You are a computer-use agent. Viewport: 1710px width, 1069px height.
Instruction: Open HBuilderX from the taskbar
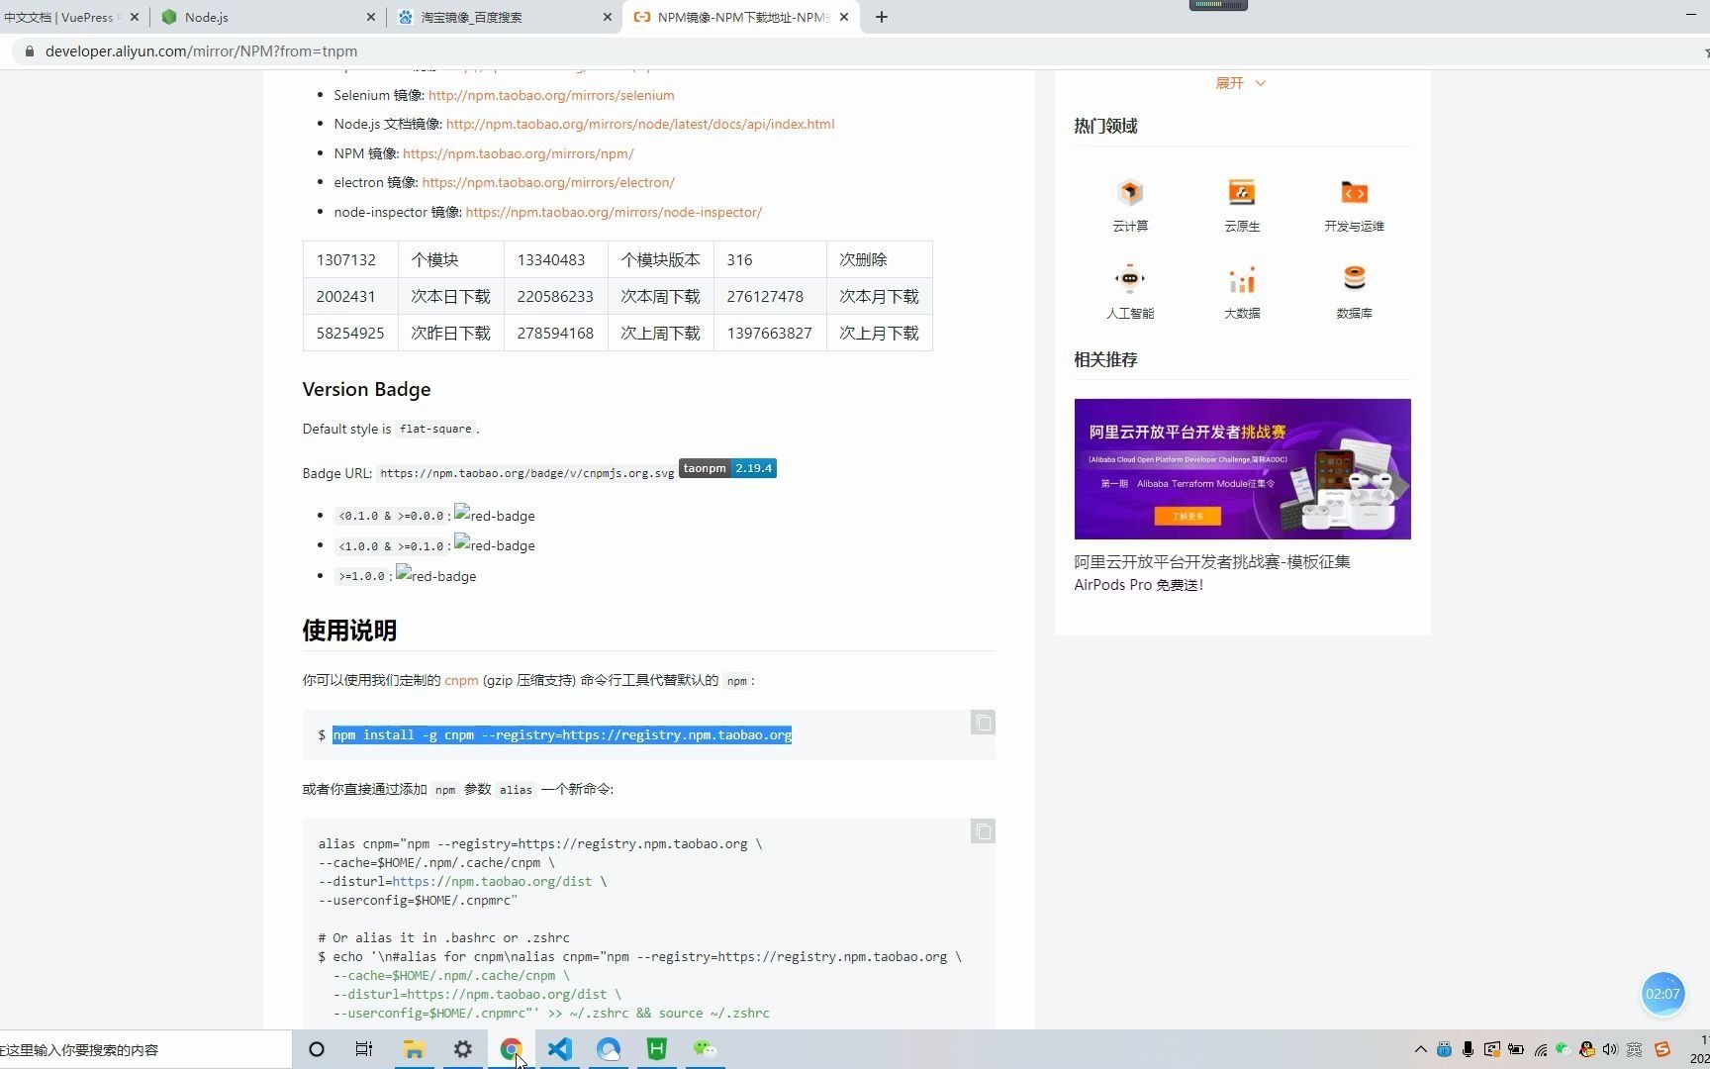656,1049
